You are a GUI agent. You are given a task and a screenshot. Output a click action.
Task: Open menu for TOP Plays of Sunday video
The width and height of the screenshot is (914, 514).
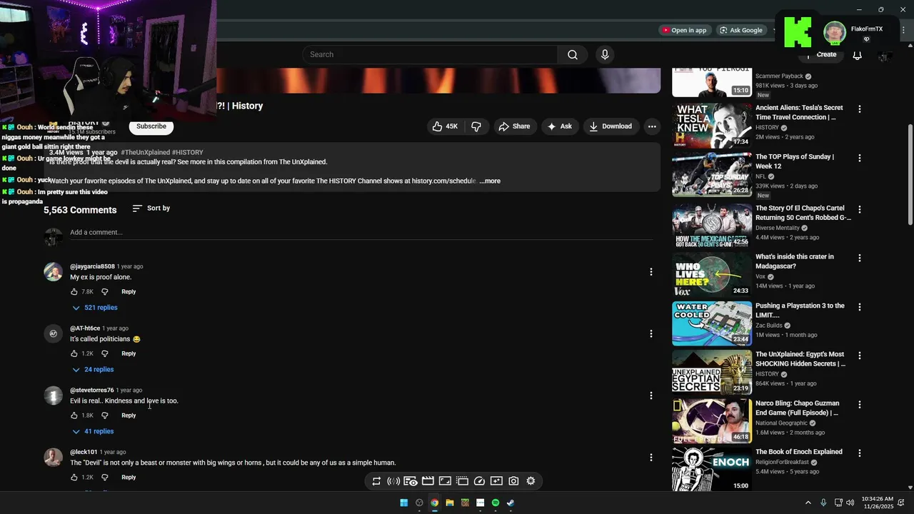(860, 158)
